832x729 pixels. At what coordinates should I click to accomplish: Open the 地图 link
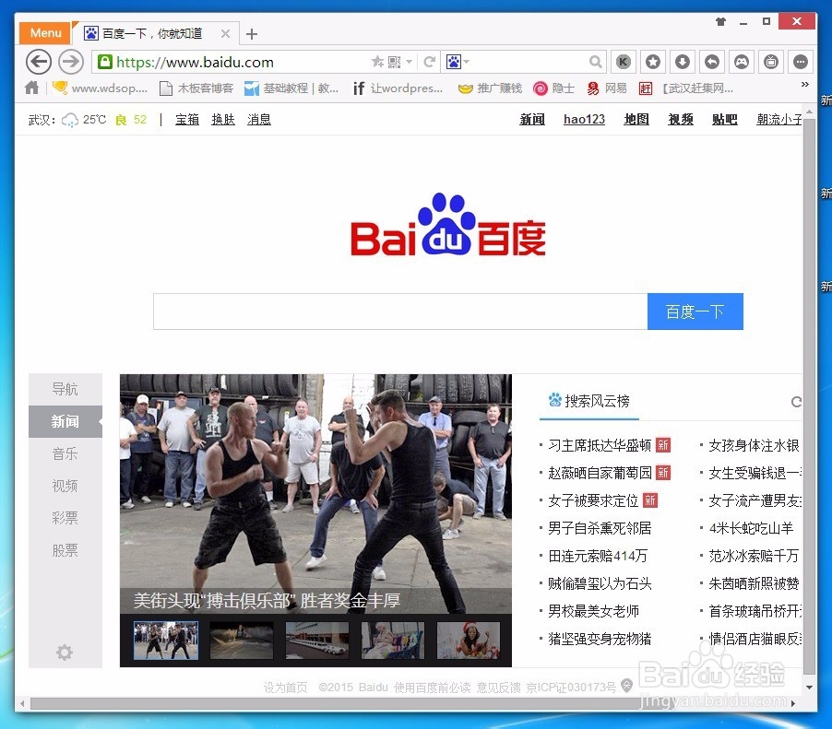(636, 120)
